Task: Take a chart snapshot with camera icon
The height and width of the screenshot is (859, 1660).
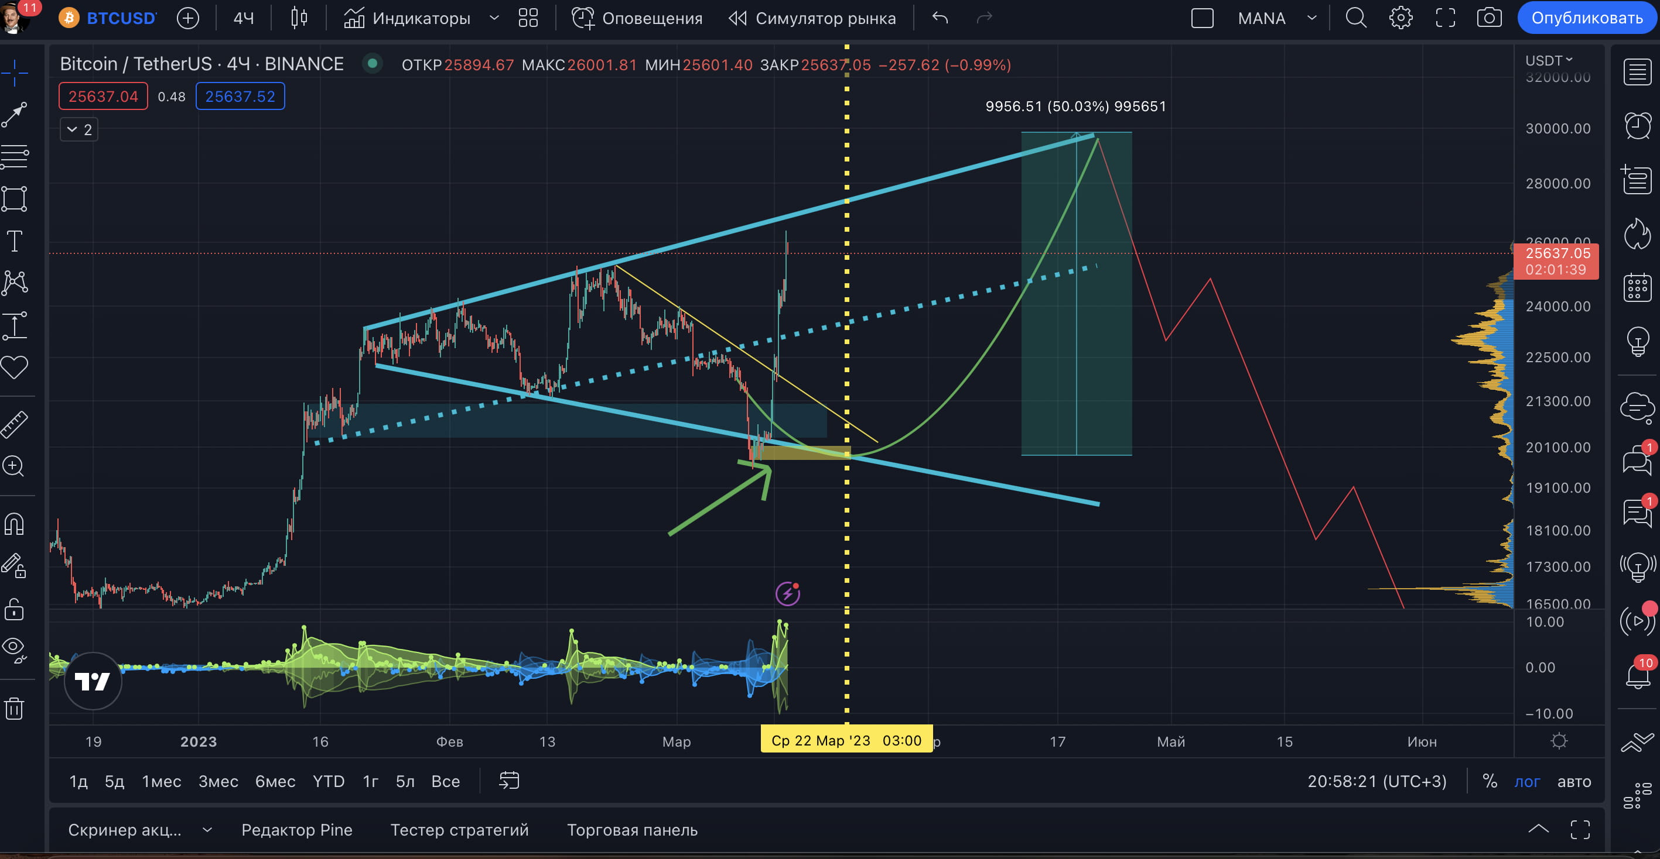Action: pos(1488,18)
